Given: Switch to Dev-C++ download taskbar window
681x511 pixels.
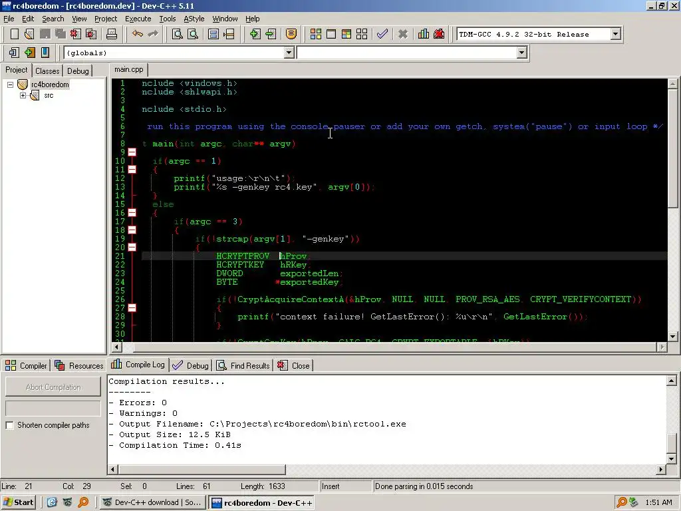Looking at the screenshot, I should pos(152,502).
